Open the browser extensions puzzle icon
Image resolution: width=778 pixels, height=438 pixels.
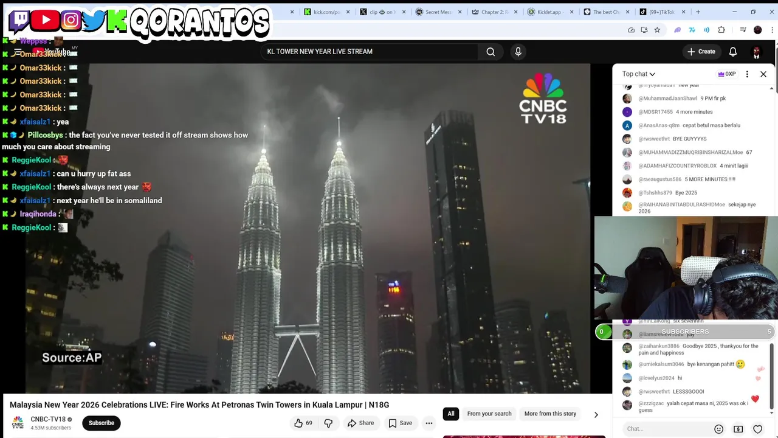click(x=721, y=30)
